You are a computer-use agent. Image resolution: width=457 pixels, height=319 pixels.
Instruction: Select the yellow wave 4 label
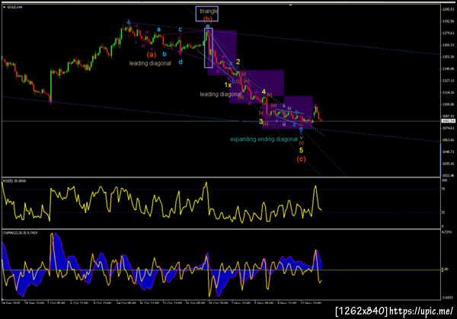click(x=264, y=92)
